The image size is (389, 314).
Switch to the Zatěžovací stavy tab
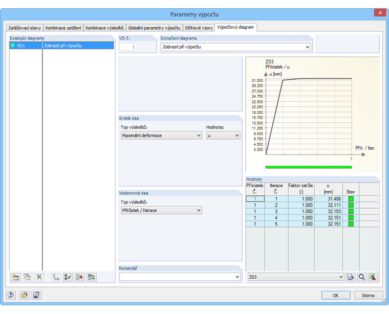(25, 28)
